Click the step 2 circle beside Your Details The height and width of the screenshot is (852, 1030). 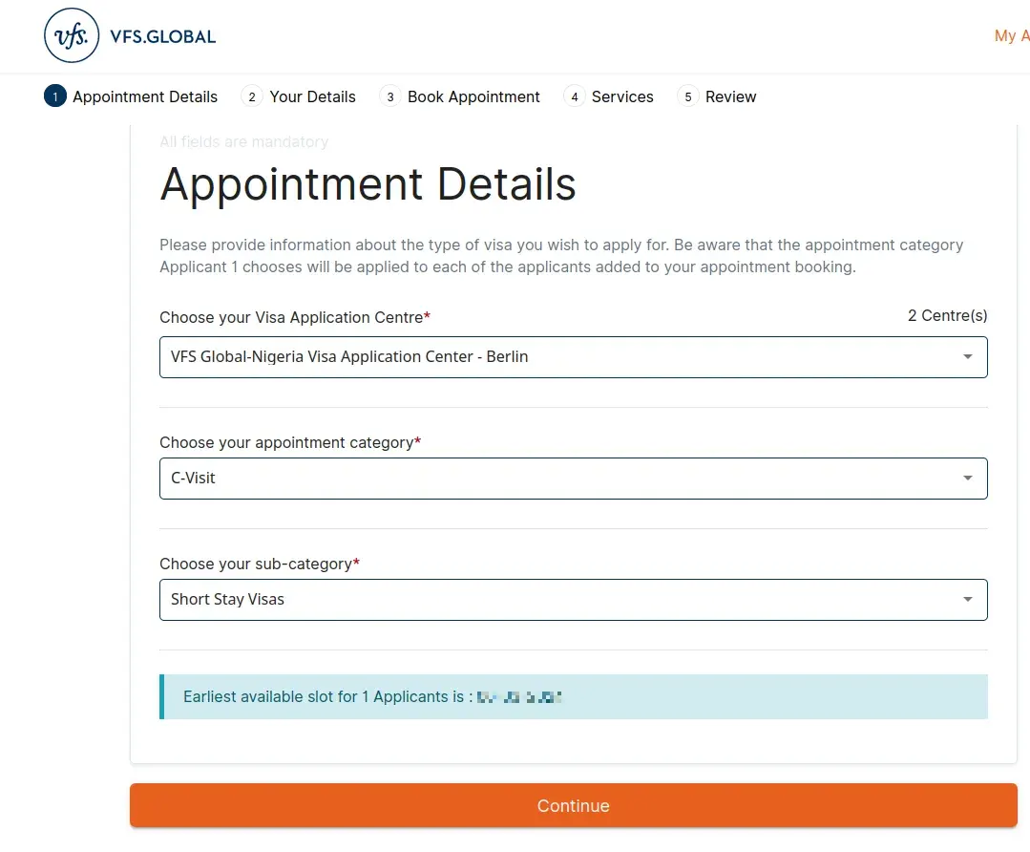251,96
